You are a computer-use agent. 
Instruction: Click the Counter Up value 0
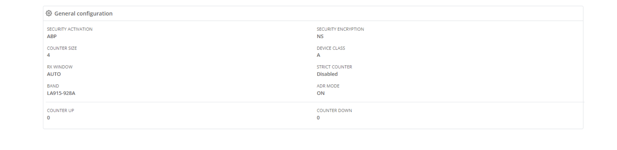pyautogui.click(x=48, y=118)
